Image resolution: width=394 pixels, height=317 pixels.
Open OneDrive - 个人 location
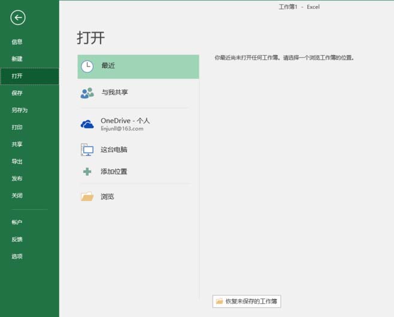point(125,121)
